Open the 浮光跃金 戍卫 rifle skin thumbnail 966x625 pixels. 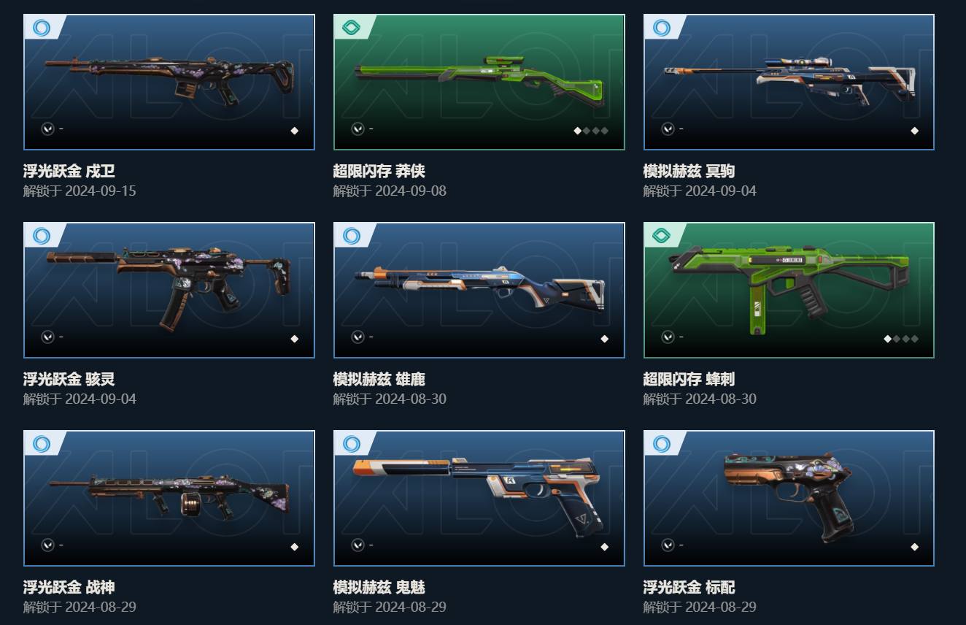coord(169,82)
